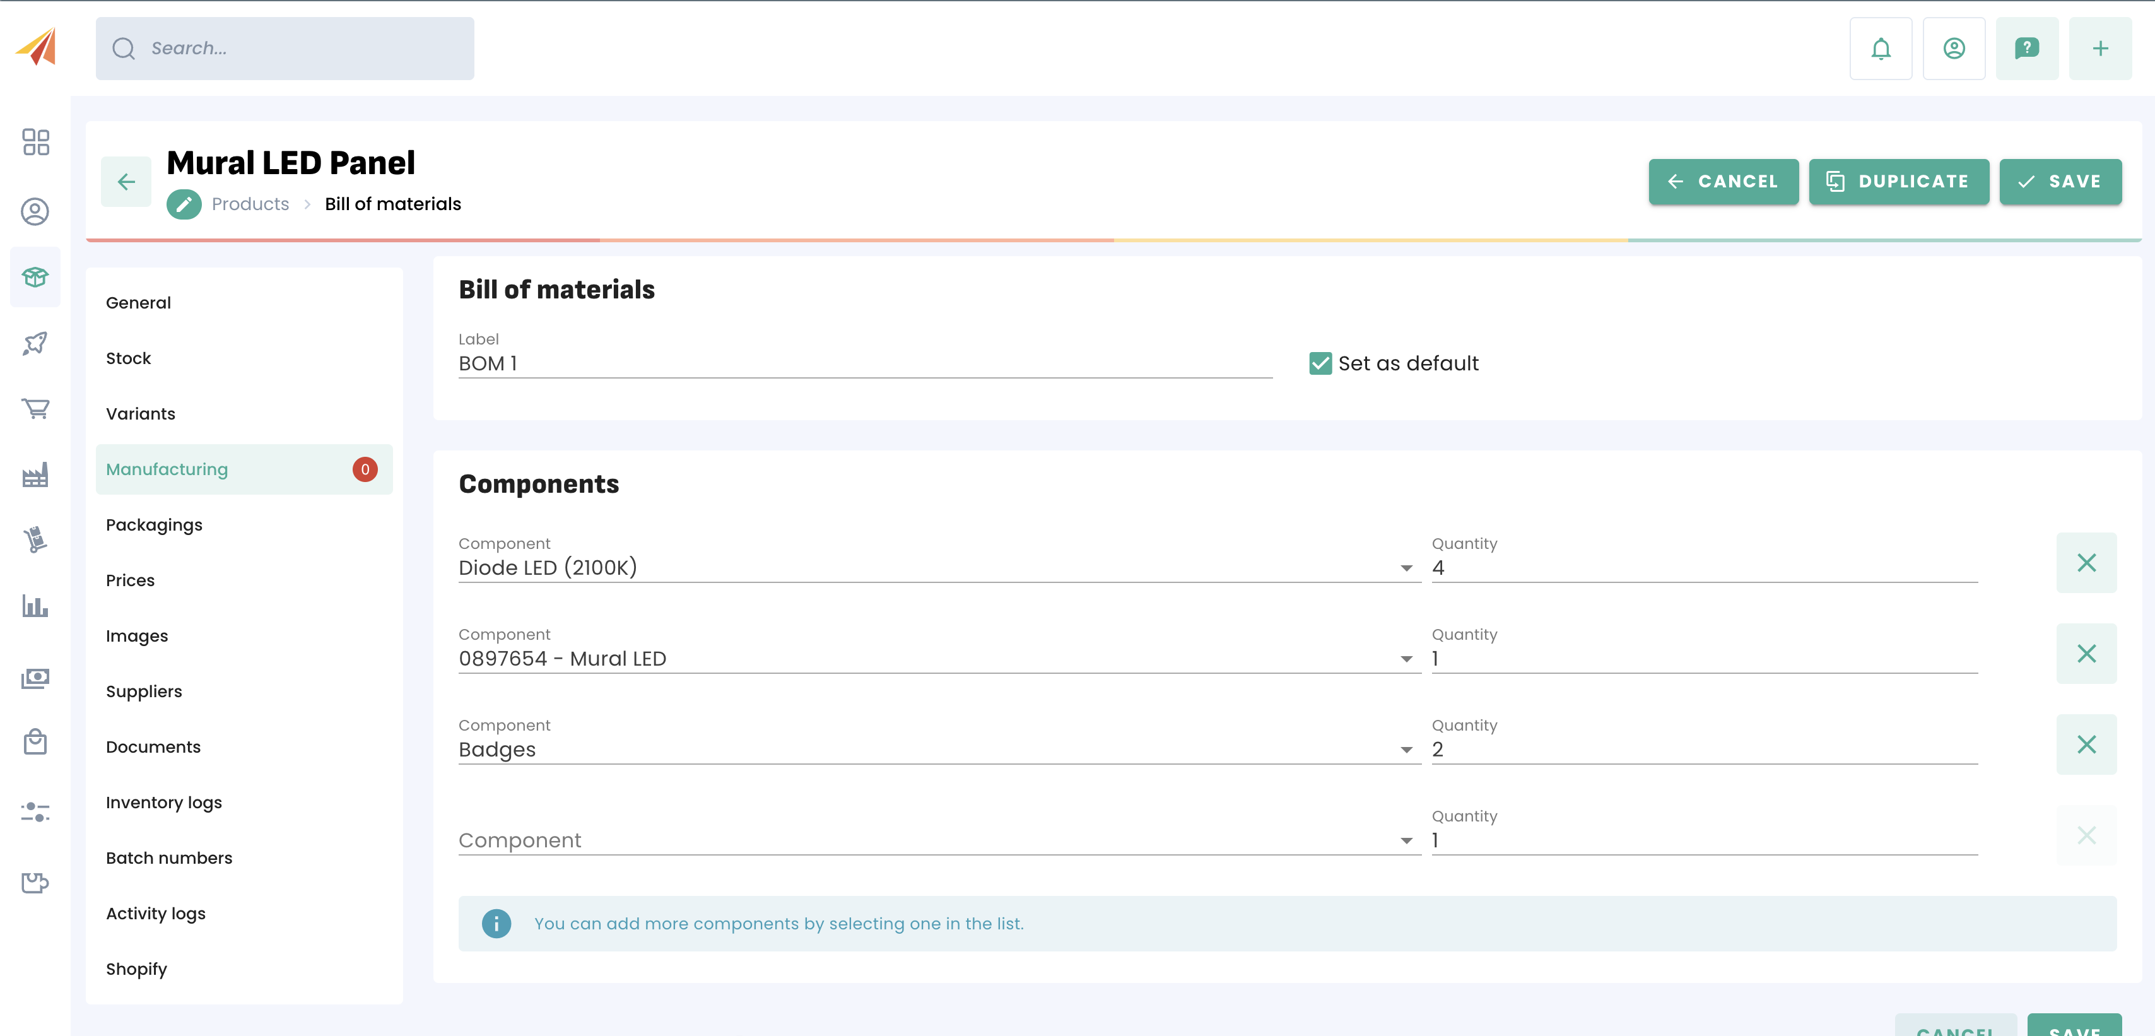This screenshot has height=1036, width=2155.
Task: Click the back arrow beside Mural LED Panel
Action: click(126, 182)
